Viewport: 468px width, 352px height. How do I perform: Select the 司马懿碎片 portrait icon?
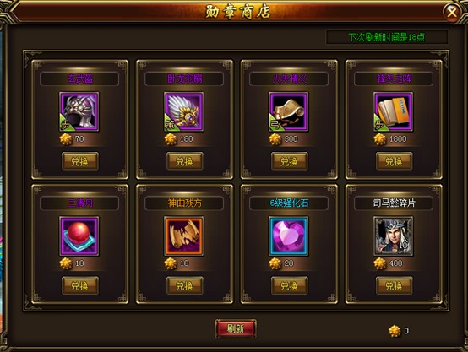pos(394,236)
